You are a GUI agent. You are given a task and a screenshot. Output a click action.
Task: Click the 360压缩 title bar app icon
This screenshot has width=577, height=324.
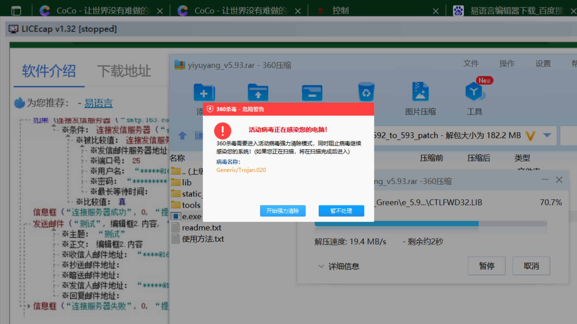180,65
